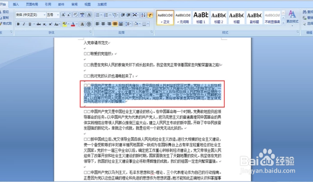Click the Clear Formatting eraser icon

[75, 15]
